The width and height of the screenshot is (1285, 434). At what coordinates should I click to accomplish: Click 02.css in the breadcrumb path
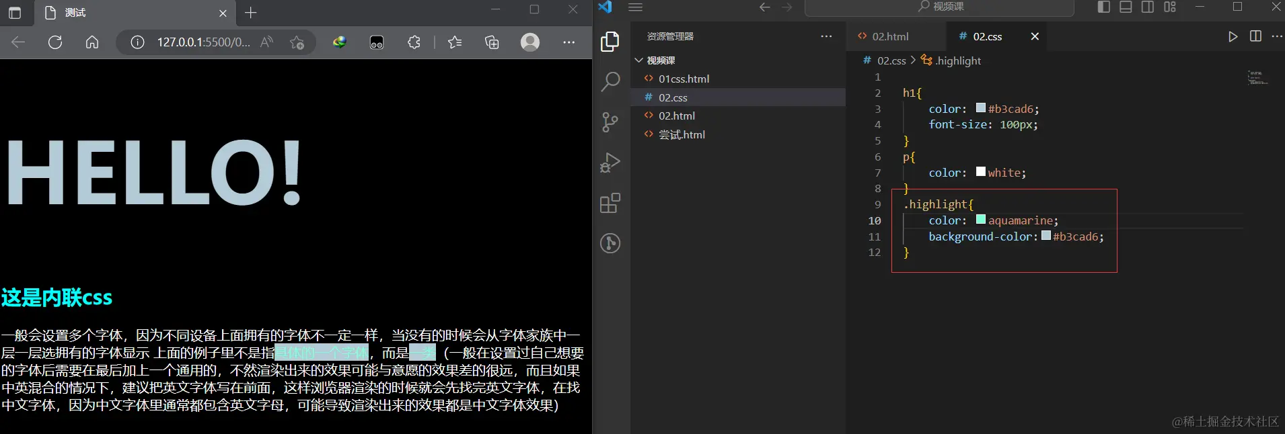[x=891, y=60]
